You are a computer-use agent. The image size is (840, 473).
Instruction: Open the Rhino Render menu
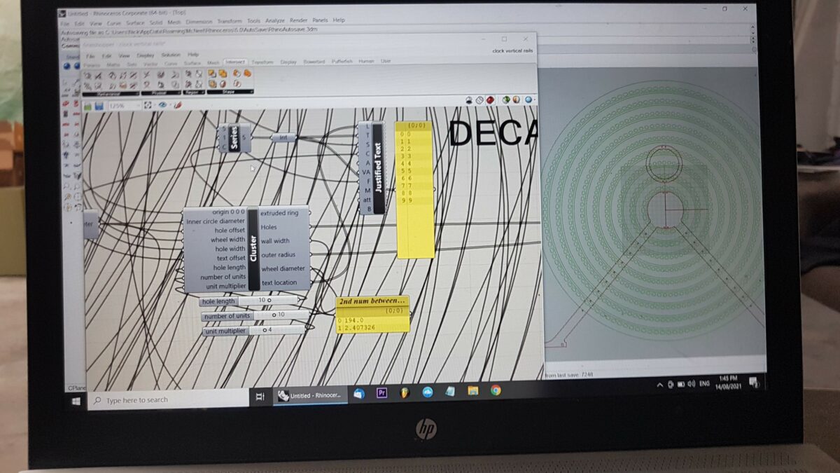(298, 21)
